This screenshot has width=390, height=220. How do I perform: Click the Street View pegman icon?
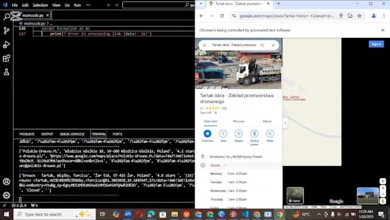coord(383,200)
